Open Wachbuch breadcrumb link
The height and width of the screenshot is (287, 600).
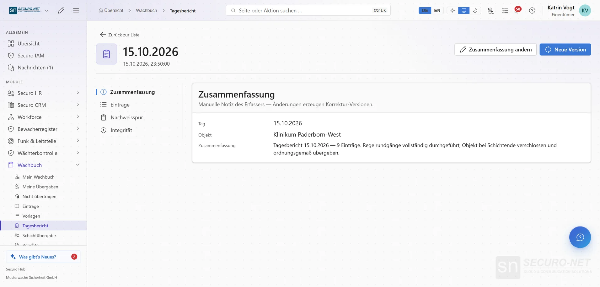(x=146, y=10)
